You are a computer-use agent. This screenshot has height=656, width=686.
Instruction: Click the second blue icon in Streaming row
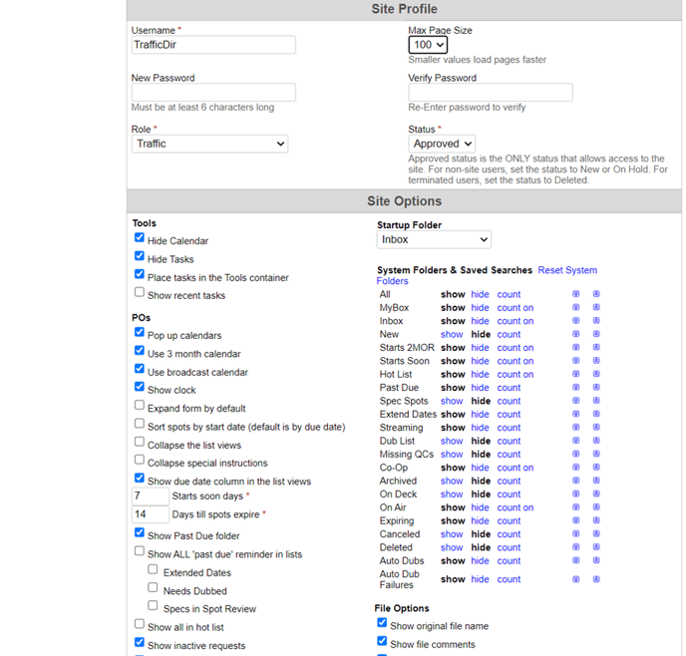click(x=596, y=428)
